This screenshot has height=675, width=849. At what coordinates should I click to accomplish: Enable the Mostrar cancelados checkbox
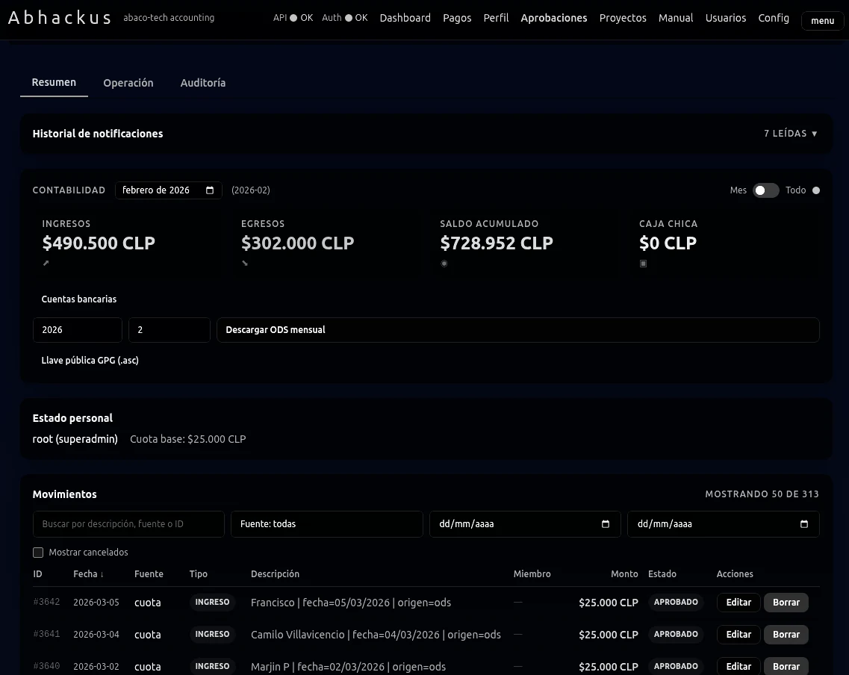click(38, 553)
